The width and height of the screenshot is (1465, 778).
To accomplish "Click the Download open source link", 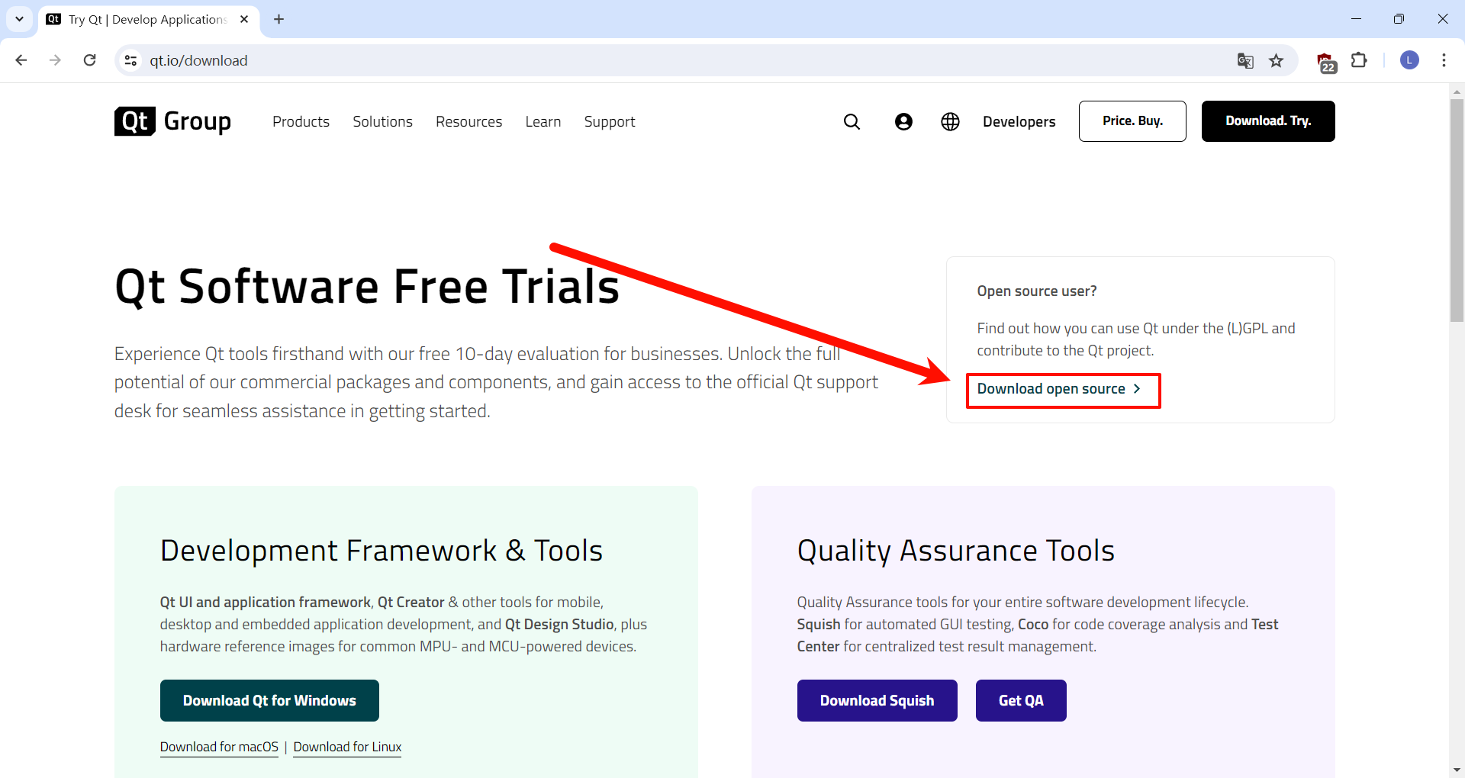I will click(1058, 389).
